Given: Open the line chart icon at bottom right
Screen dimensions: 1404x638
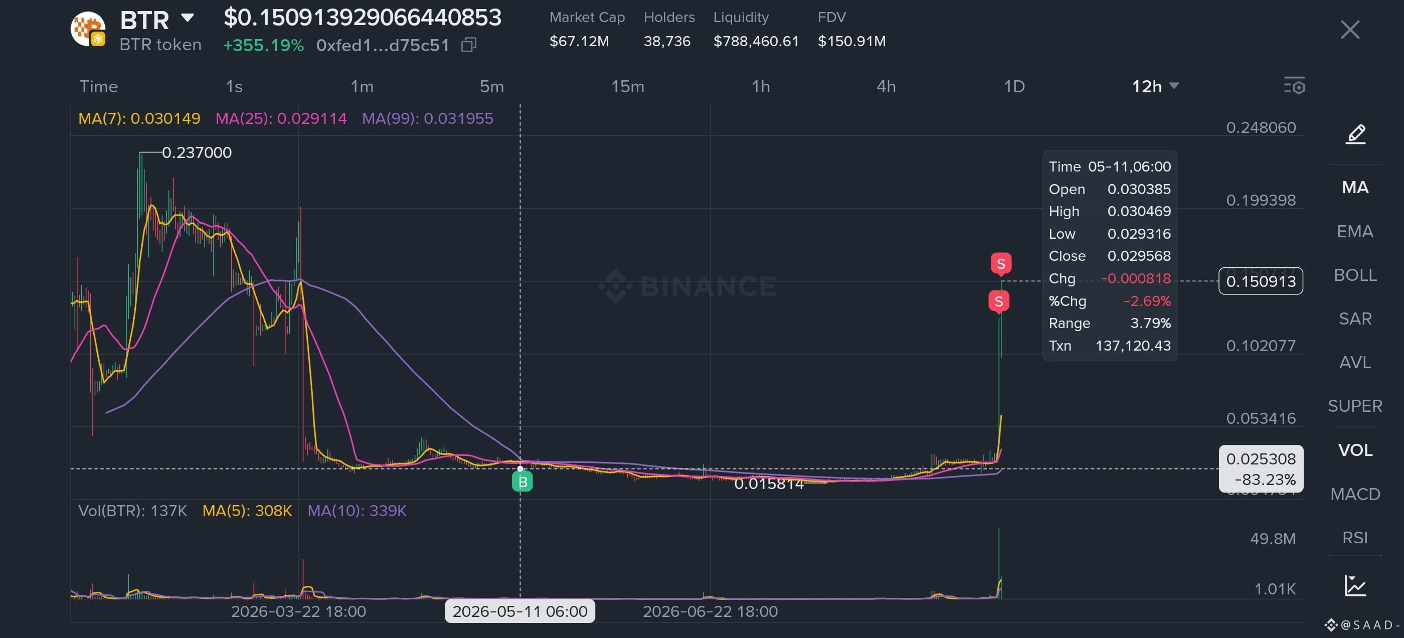Looking at the screenshot, I should tap(1355, 586).
